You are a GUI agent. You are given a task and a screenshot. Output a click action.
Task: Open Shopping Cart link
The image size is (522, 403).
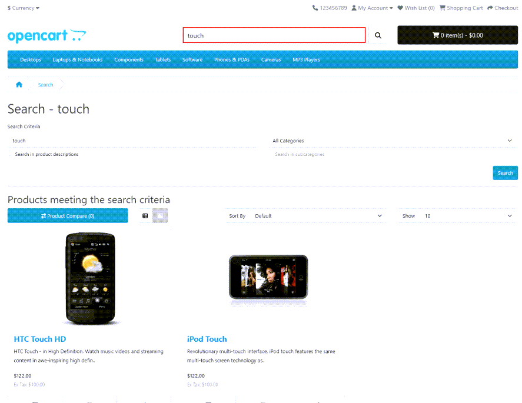461,8
